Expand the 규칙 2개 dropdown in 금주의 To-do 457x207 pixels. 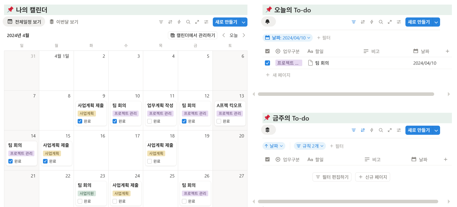[x=310, y=146]
